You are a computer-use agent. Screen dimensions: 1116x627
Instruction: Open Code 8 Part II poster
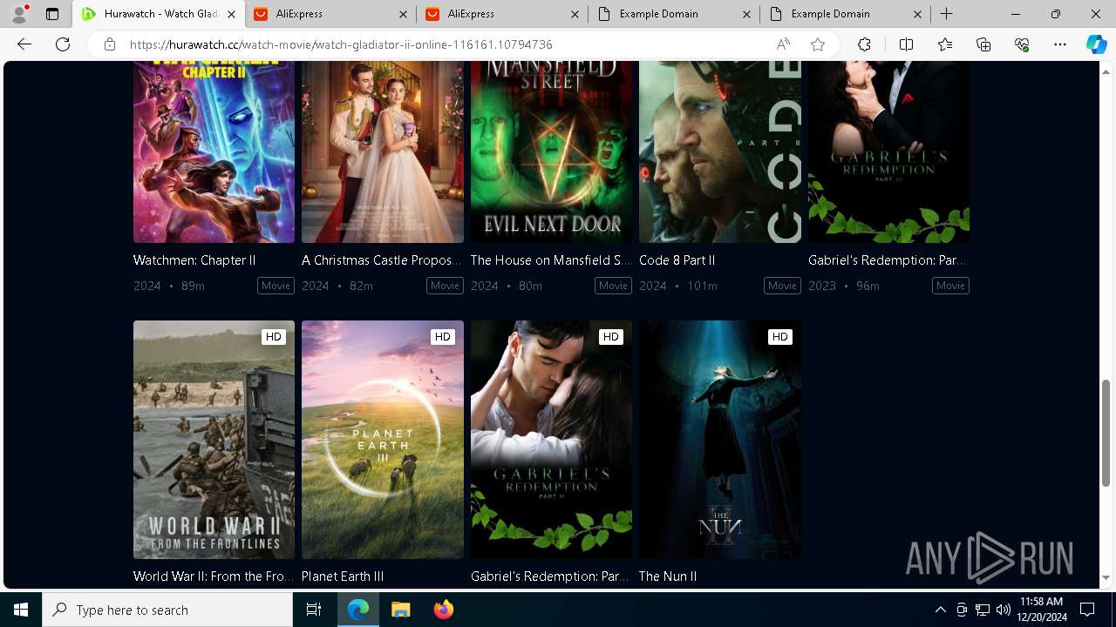(x=720, y=152)
